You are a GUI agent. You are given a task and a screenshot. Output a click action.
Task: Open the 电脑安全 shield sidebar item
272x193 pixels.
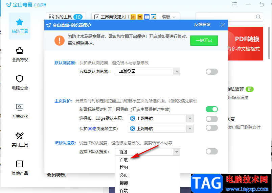pyautogui.click(x=20, y=82)
